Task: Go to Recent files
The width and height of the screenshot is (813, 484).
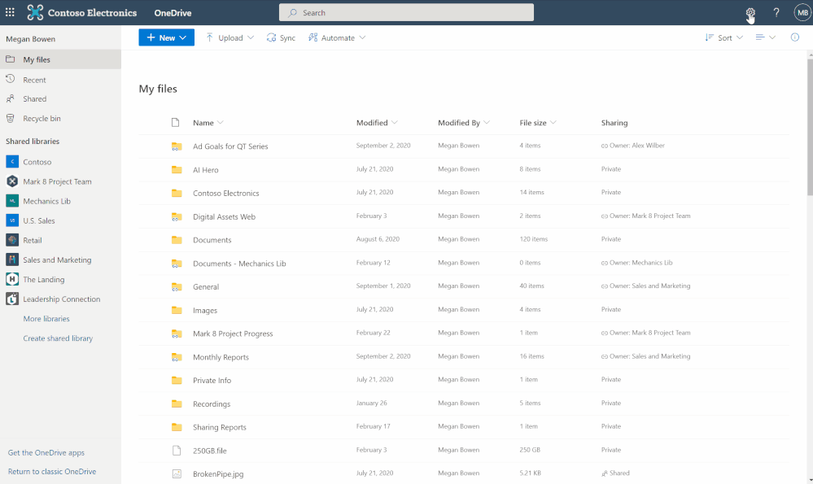Action: pos(34,80)
